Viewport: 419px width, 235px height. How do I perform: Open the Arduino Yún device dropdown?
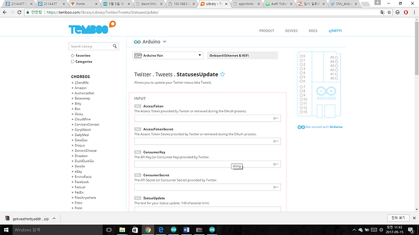pos(168,55)
